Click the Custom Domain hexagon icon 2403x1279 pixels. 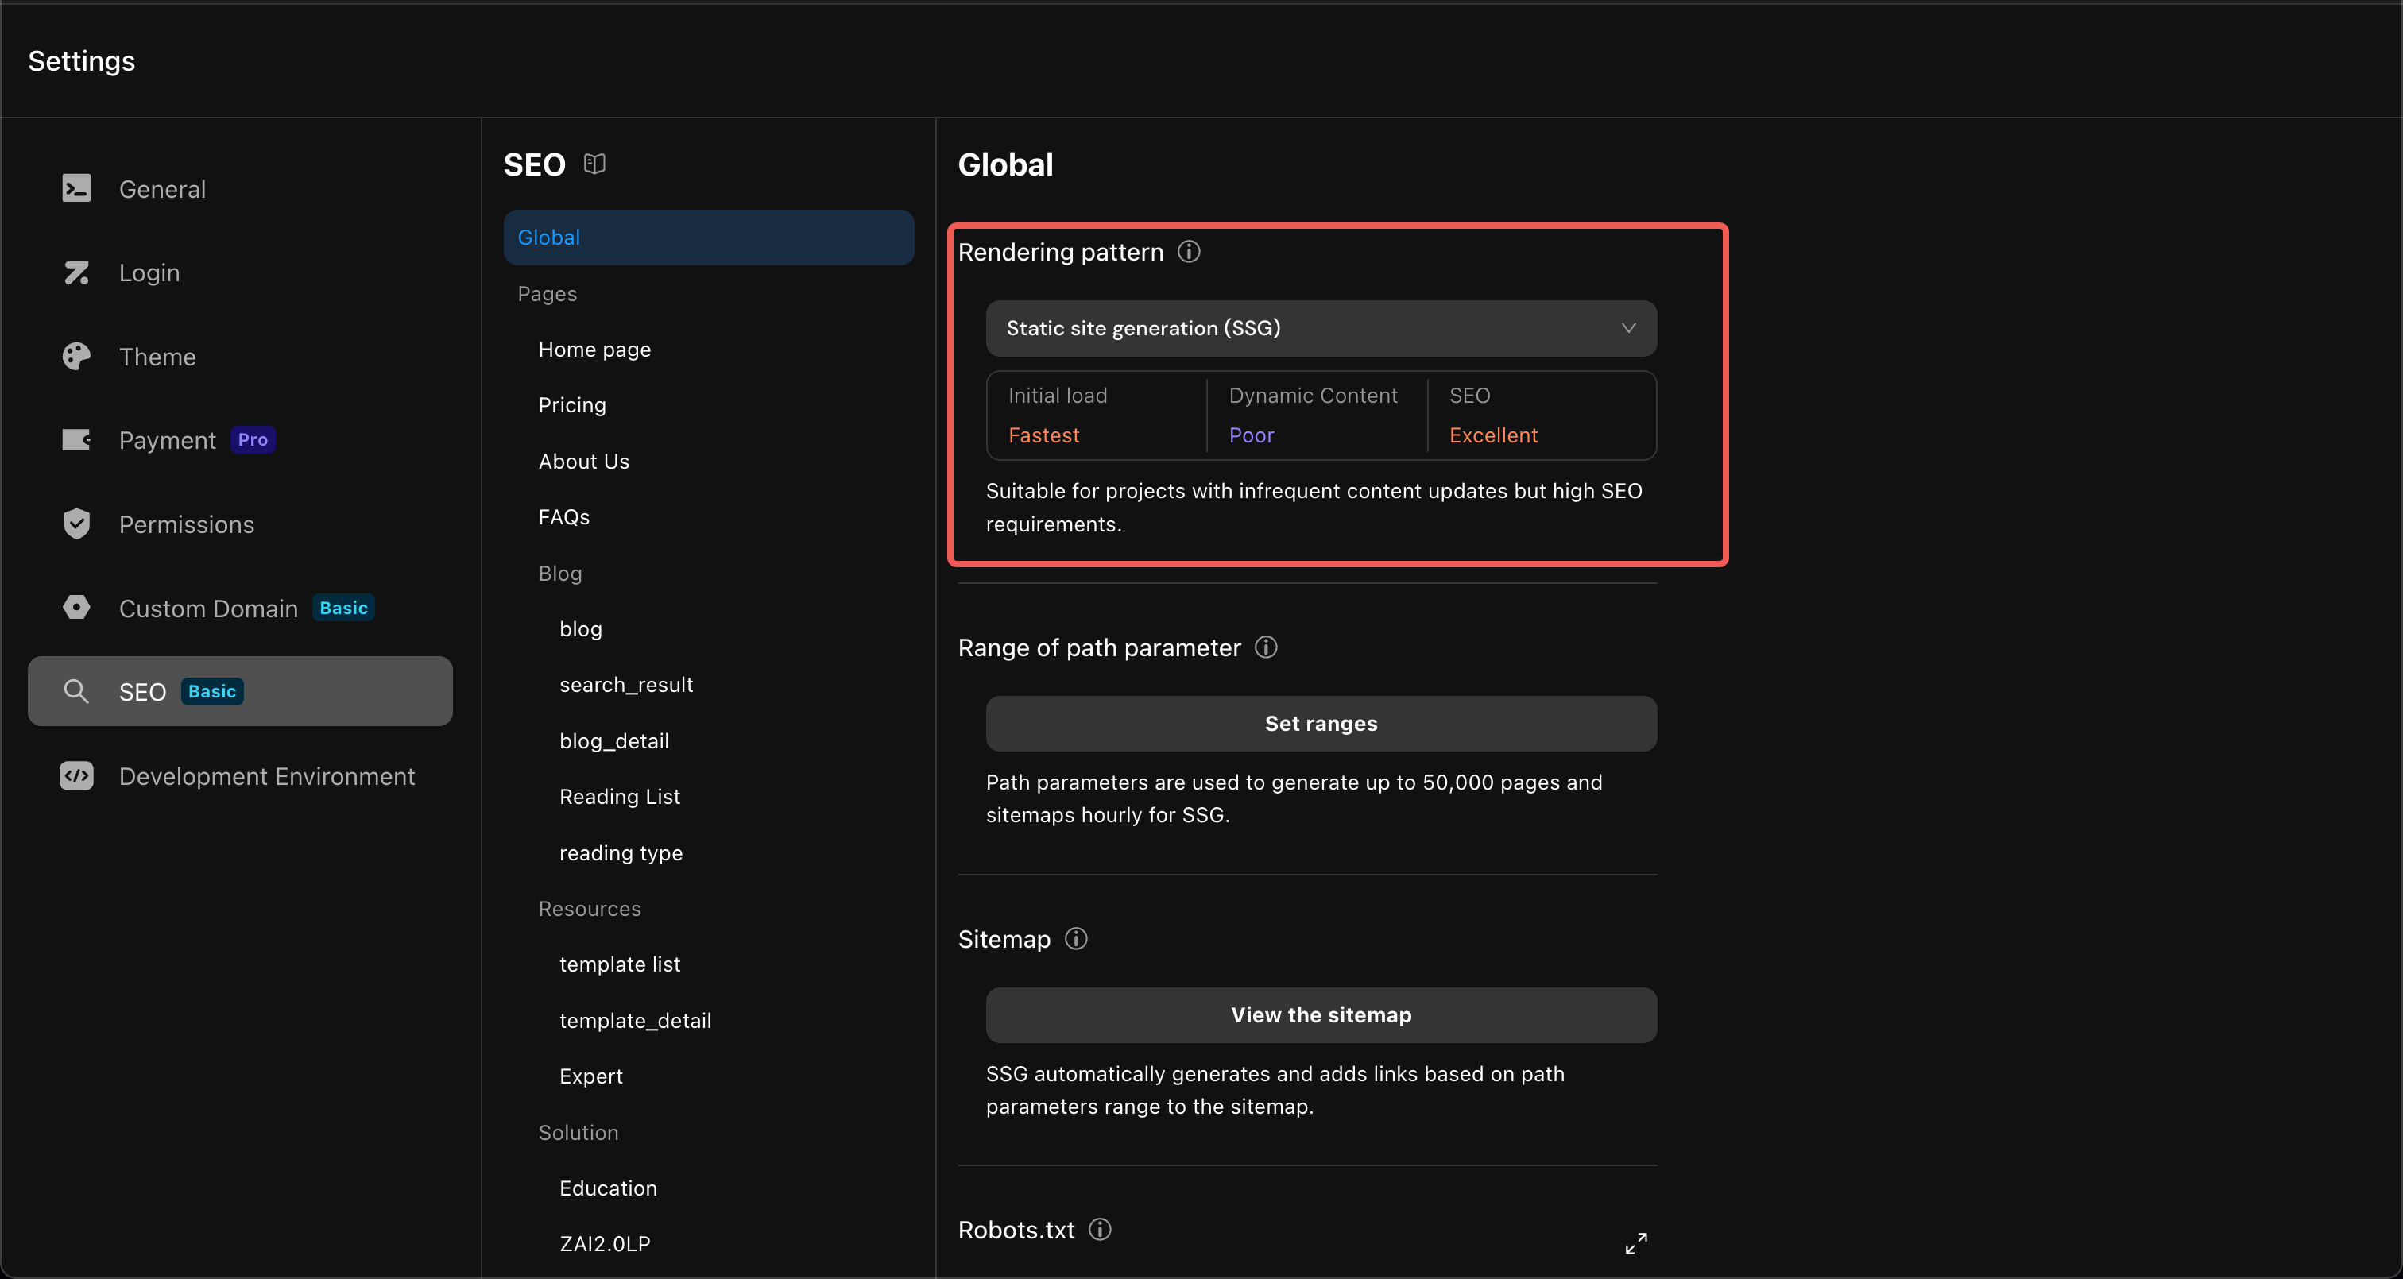click(x=76, y=607)
